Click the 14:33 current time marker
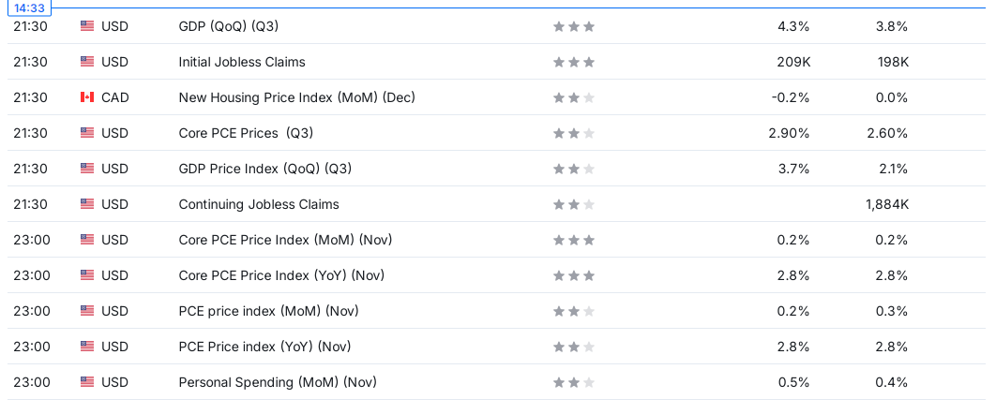The width and height of the screenshot is (996, 414). point(29,7)
